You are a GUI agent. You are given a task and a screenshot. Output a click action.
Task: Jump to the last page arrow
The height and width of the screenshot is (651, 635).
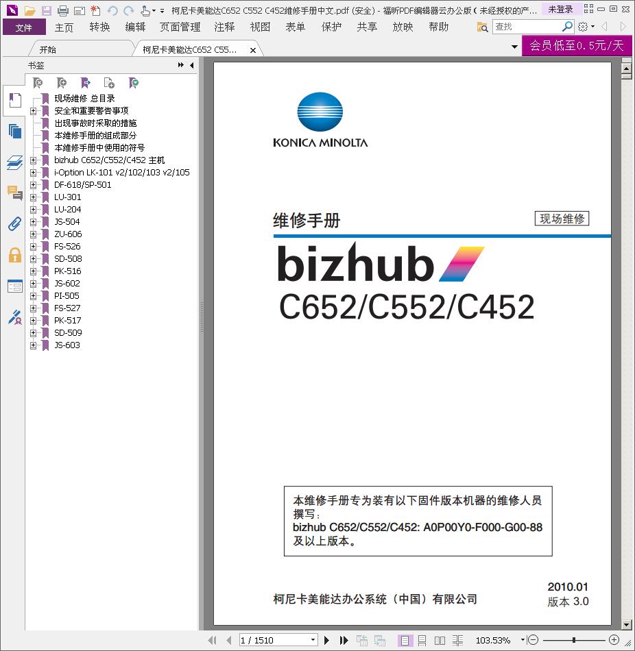point(344,640)
